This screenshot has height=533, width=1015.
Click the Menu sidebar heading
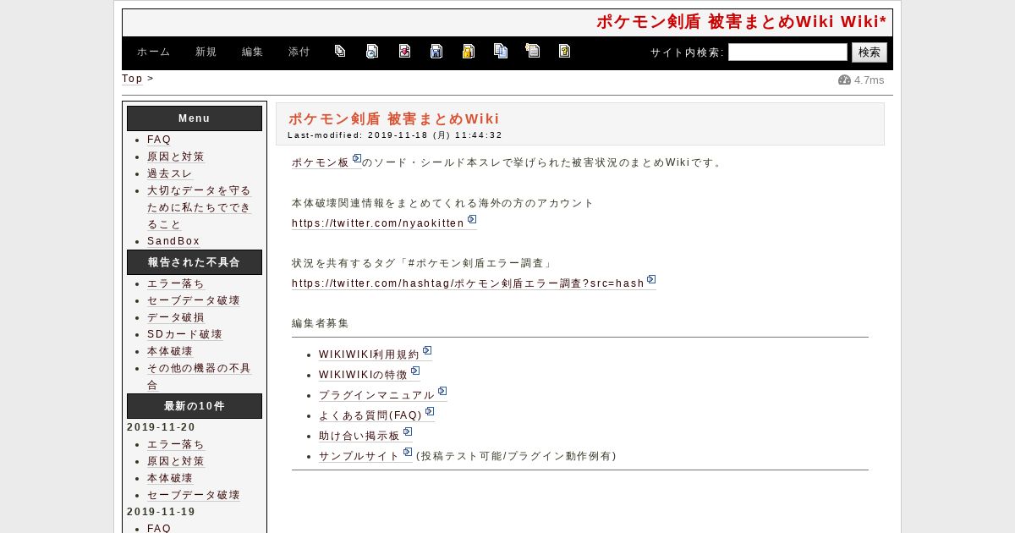pos(195,118)
